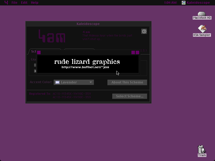
Task: Click the second tab partially hidden behind popup
Action: [79, 49]
